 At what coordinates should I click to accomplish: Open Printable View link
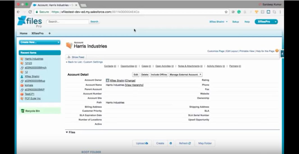[x=247, y=51]
